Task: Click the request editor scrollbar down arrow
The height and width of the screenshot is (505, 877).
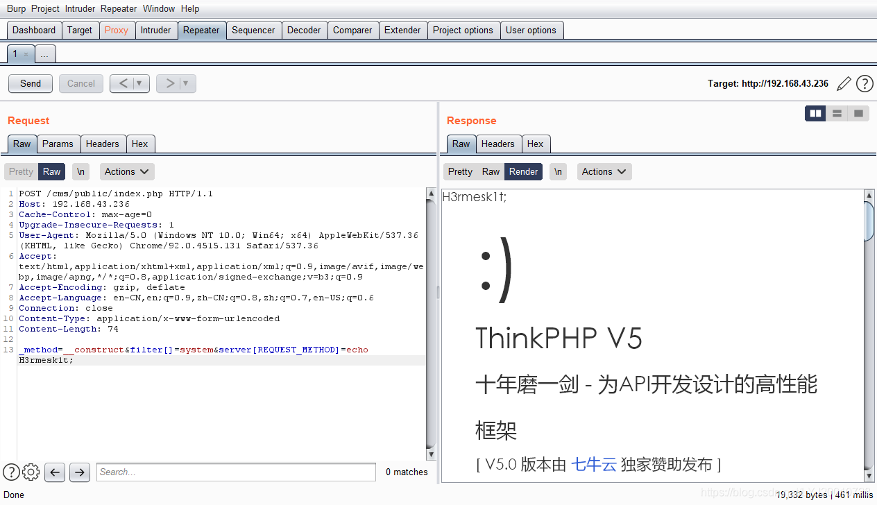Action: 431,454
